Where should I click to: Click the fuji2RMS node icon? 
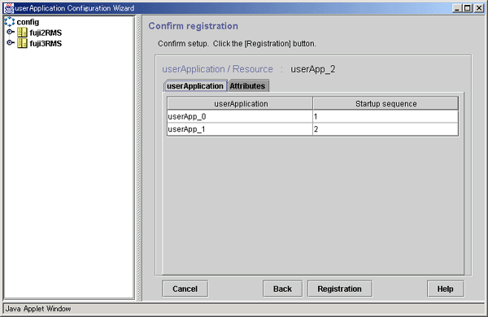pyautogui.click(x=22, y=33)
